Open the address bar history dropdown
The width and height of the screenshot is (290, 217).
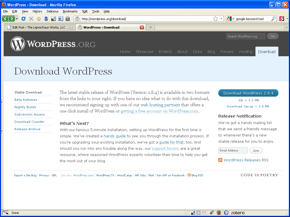pos(221,19)
